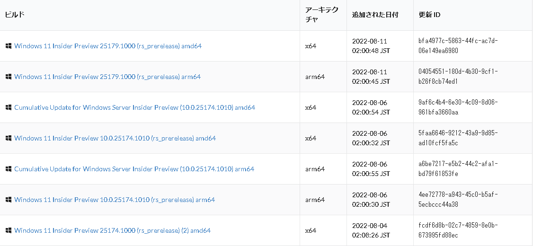The width and height of the screenshot is (533, 246).
Task: Click Windows icon beside Cumulative Update Server amd64
Action: tap(9, 107)
